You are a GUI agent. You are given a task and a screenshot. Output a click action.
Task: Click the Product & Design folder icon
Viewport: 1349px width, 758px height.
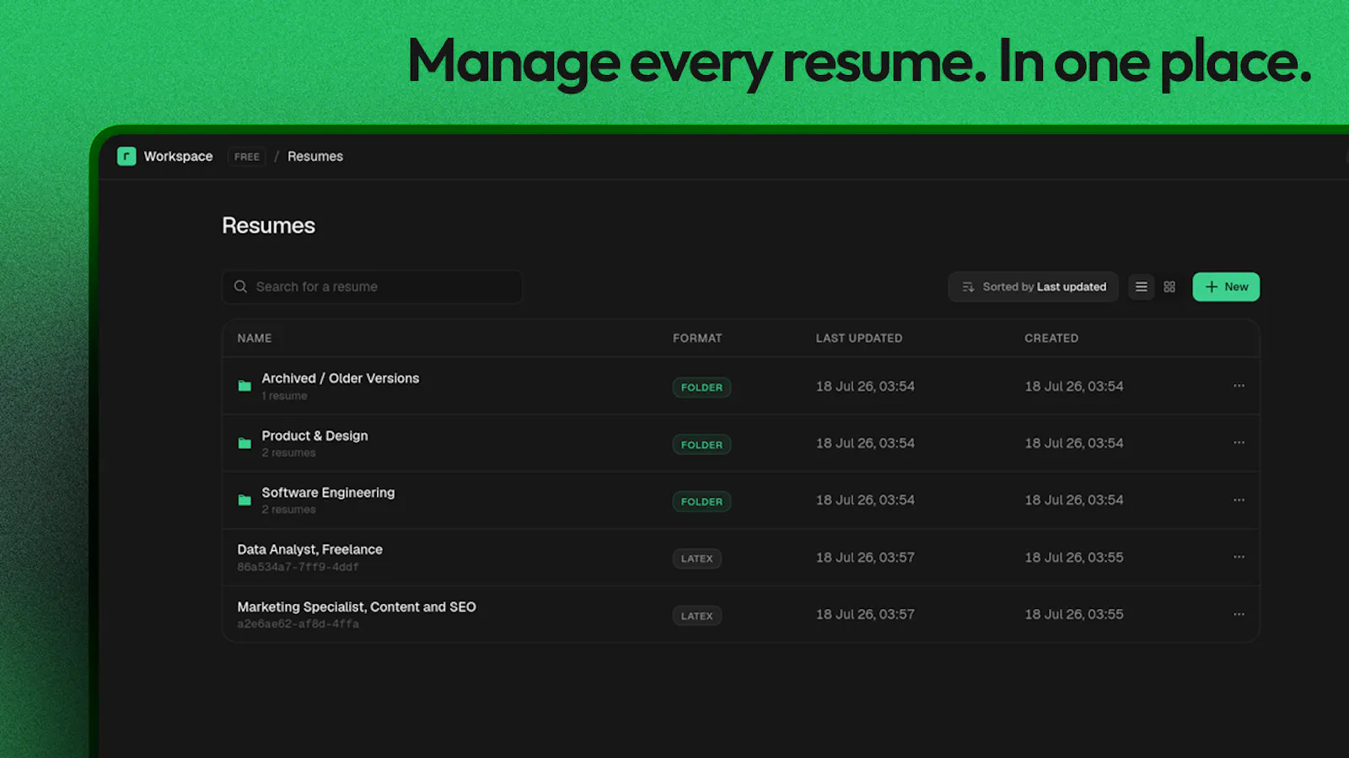tap(245, 444)
